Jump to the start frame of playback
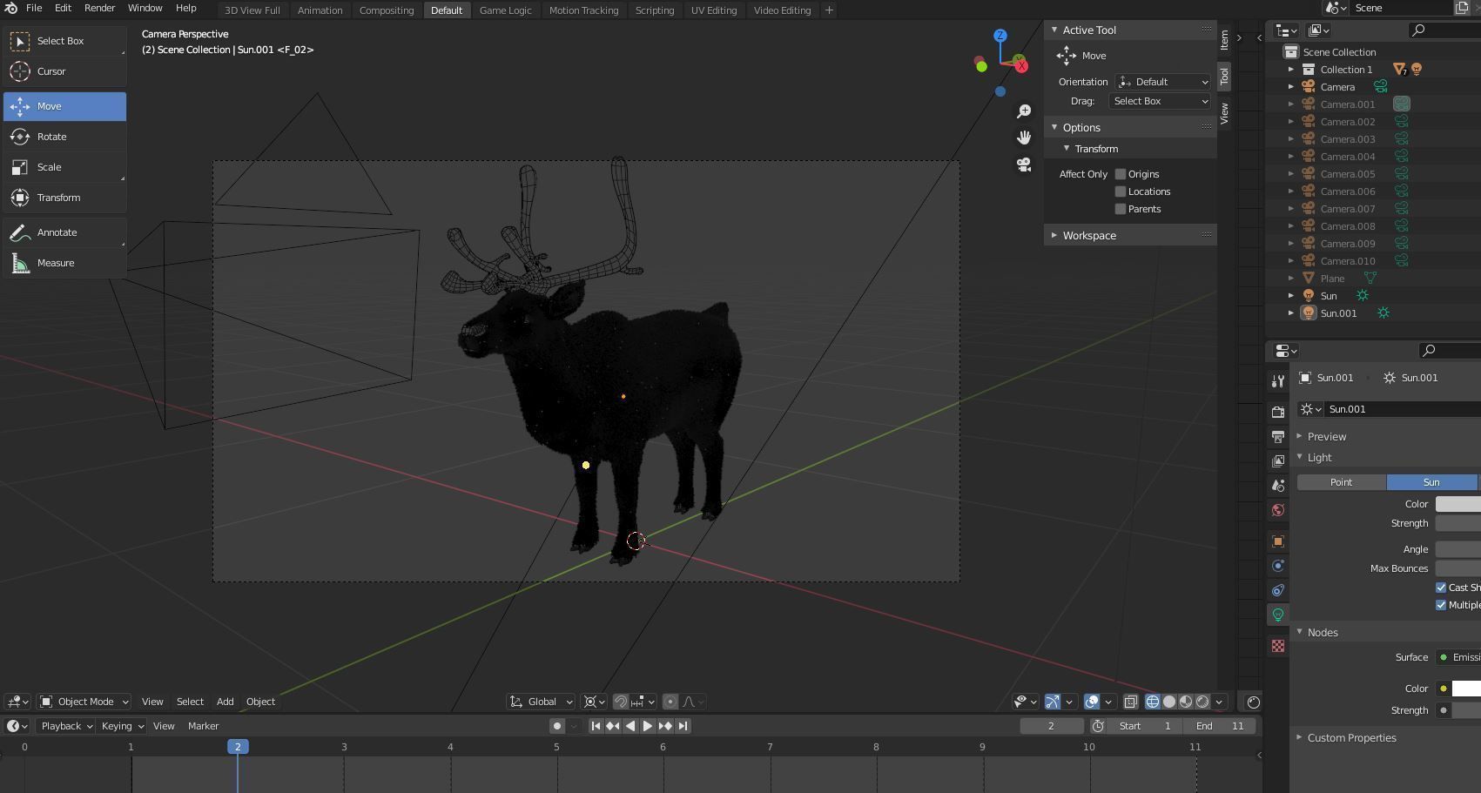The image size is (1481, 793). tap(596, 726)
